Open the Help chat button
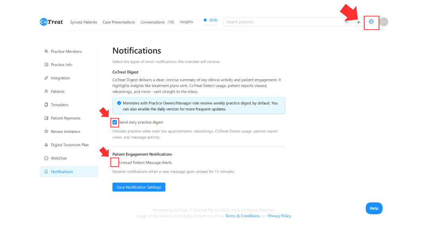 pos(374,208)
